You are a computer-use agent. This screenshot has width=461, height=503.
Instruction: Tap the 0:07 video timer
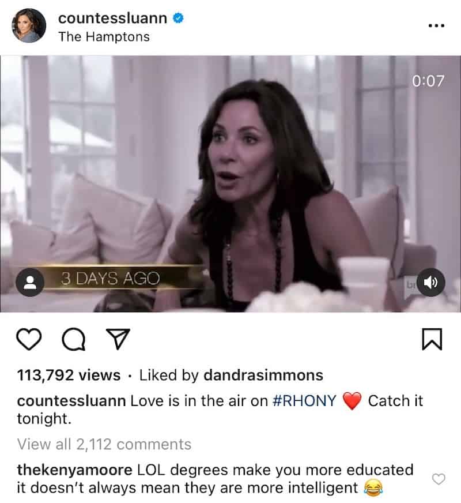(428, 81)
